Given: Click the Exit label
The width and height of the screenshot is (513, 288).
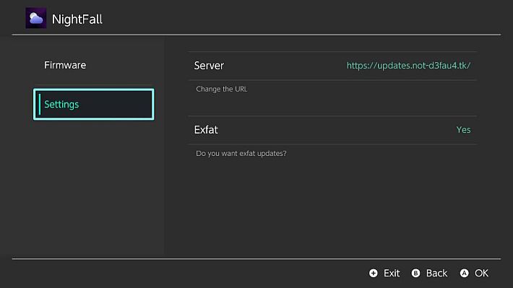Looking at the screenshot, I should click(x=392, y=274).
